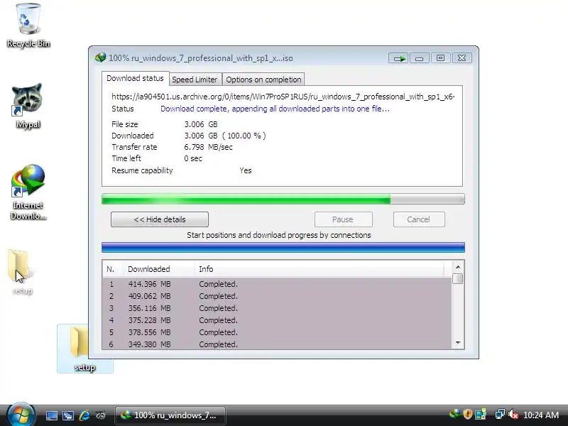Switch to the Download status tab
The width and height of the screenshot is (568, 426).
[x=135, y=78]
